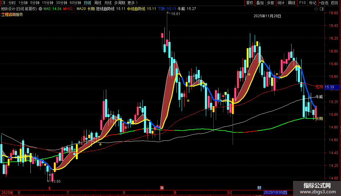341x196 pixels.
Task: Click the 牛熊: 15.27 indicator value
Action: (187, 9)
